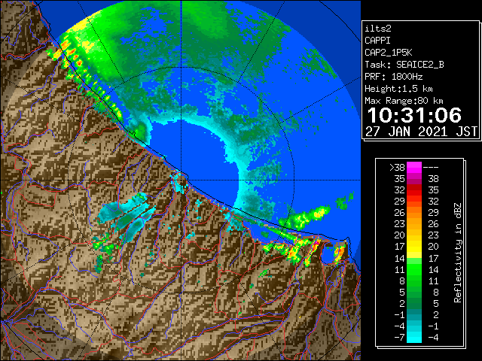Click the magenta >38 dBZ color swatch
This screenshot has width=482, height=361.
click(x=414, y=168)
